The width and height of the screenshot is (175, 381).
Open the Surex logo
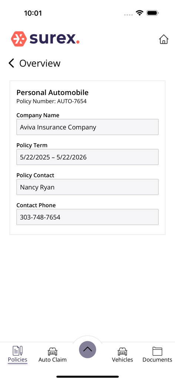click(x=45, y=39)
